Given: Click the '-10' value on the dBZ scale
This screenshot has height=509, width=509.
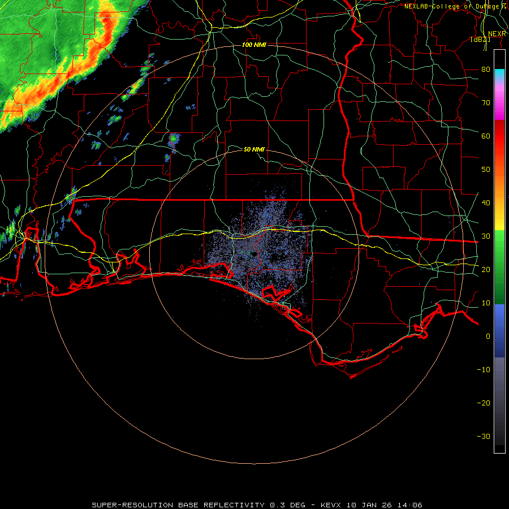Looking at the screenshot, I should point(484,370).
